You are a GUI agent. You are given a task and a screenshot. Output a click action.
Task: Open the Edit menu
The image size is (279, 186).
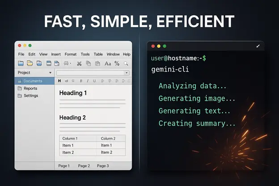(x=32, y=54)
